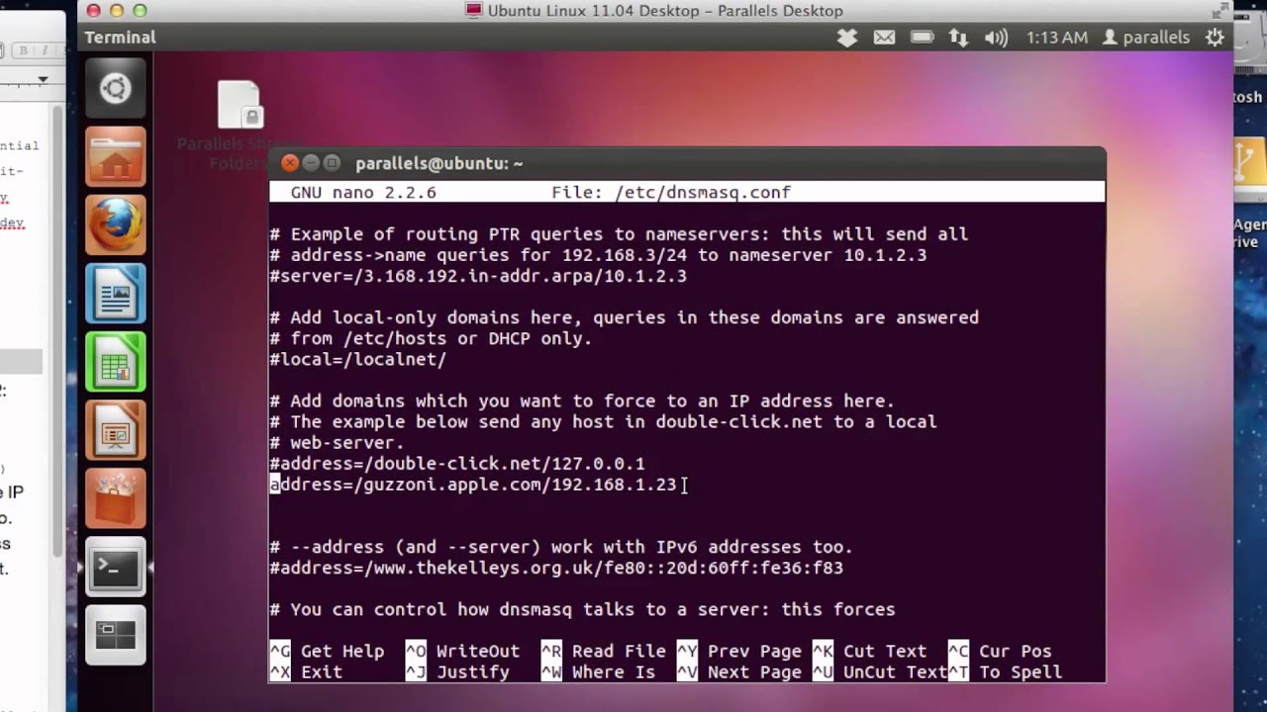
Task: Click the comment 'from /etc/hosts or DHCP only'
Action: pos(431,338)
